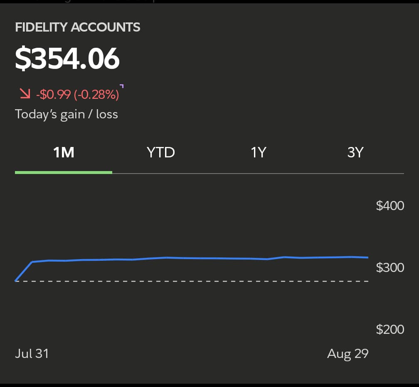Viewport: 419px width, 387px height.
Task: Tap the $354.06 account balance
Action: pyautogui.click(x=67, y=59)
